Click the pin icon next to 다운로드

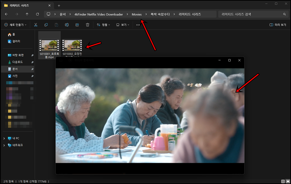click(32, 62)
